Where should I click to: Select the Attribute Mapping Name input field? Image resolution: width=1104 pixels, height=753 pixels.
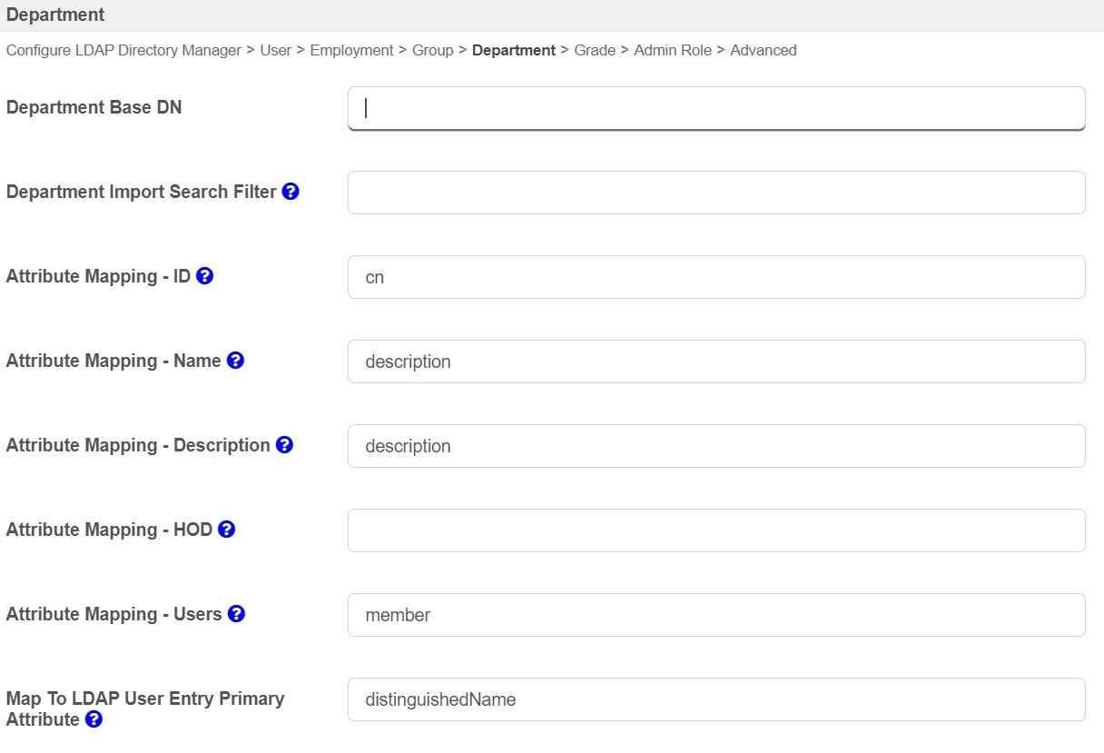715,362
